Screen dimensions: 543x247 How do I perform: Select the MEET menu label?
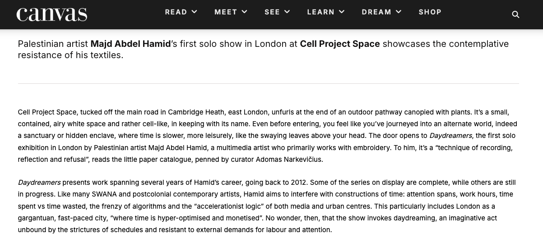click(x=226, y=12)
